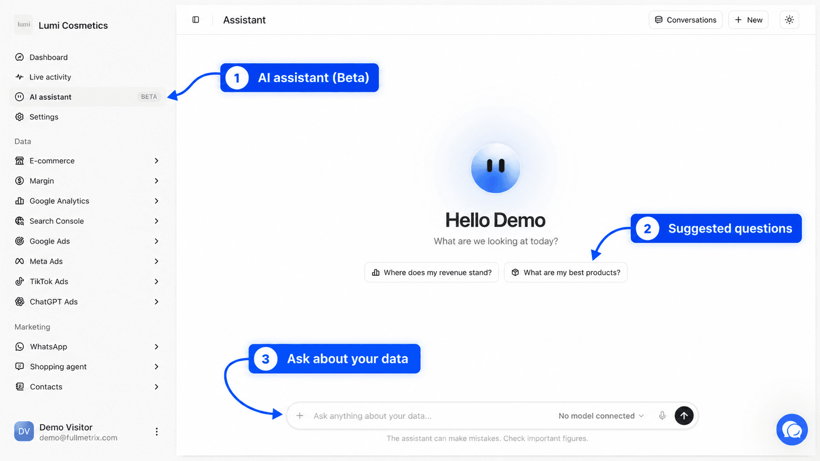Click the Google Analytics bar chart icon

pyautogui.click(x=20, y=201)
